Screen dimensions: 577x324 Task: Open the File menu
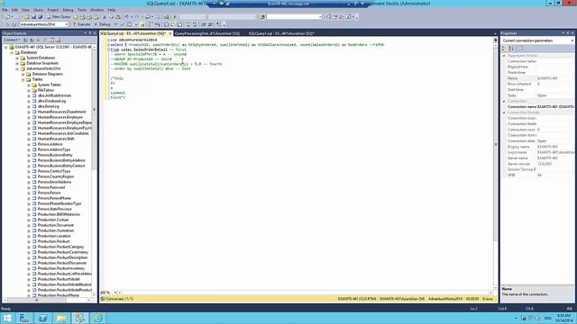click(5, 10)
